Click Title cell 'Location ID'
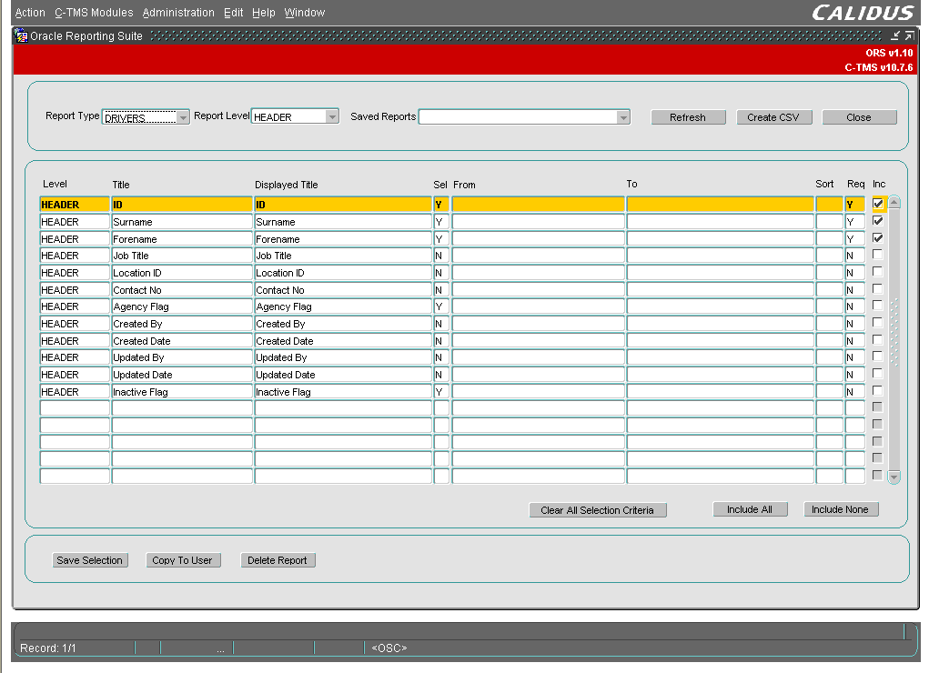The image size is (929, 673). click(182, 273)
